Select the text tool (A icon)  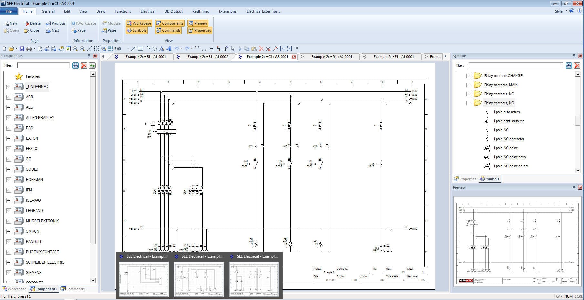click(162, 49)
